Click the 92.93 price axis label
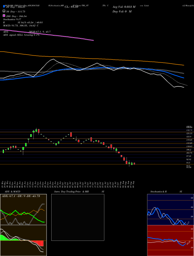The height and width of the screenshot is (256, 194). 189,159
